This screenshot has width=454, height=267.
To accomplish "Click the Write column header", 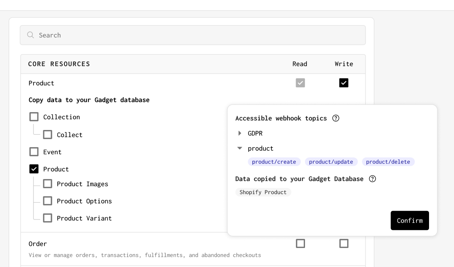I will [x=344, y=64].
